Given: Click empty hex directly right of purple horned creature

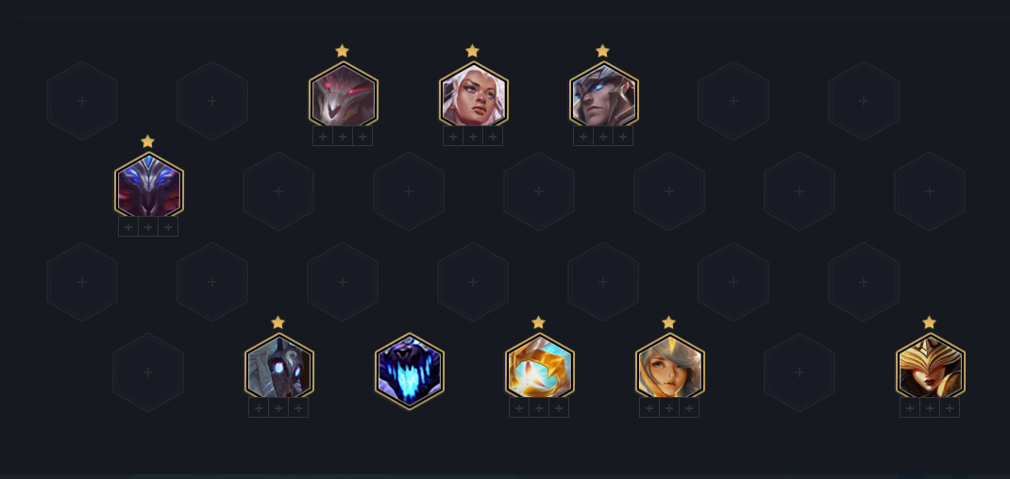Looking at the screenshot, I should [x=278, y=191].
